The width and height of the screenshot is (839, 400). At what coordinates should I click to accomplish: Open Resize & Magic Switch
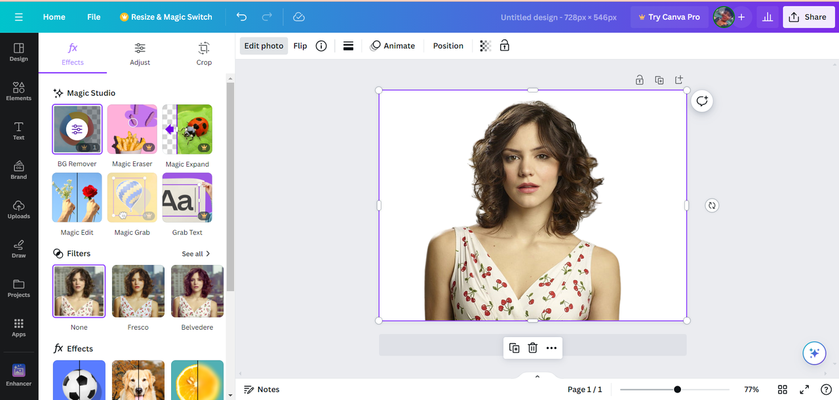point(166,17)
